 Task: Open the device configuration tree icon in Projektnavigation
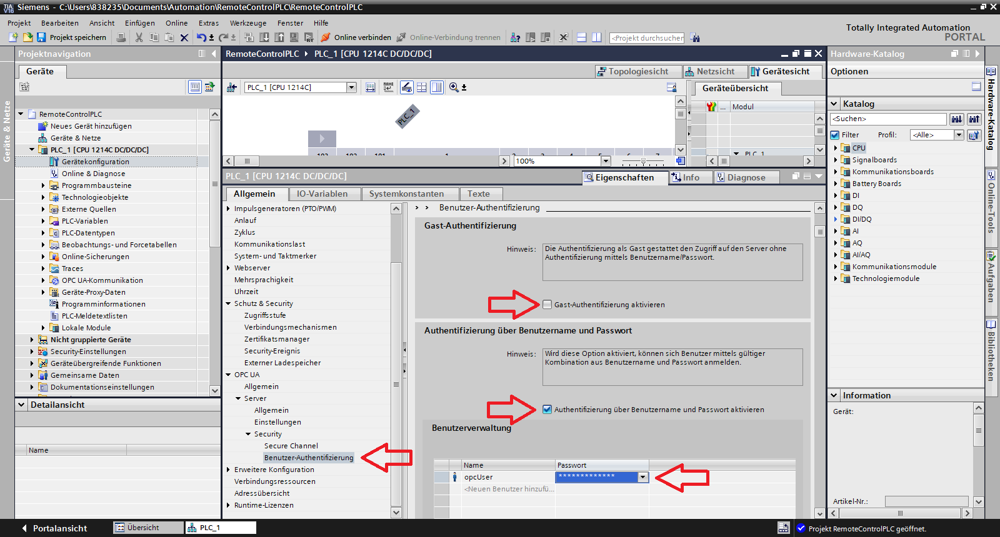[54, 162]
